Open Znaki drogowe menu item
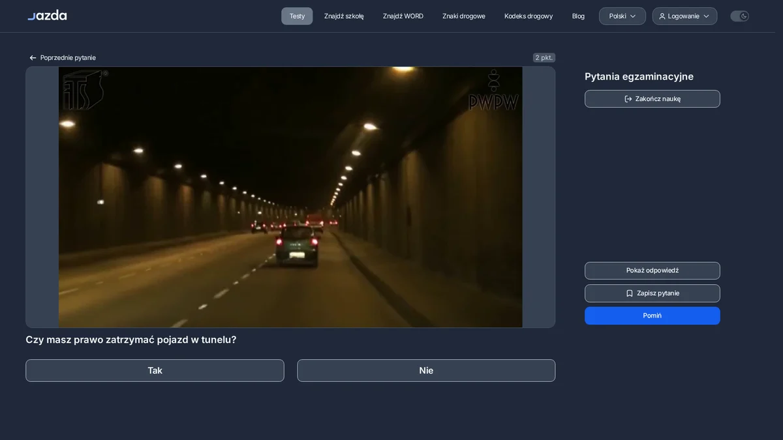 464,16
